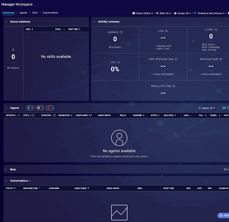Viewport: 229px width, 222px height.
Task: Open the Preset: Default dropdown
Action: pyautogui.click(x=143, y=13)
